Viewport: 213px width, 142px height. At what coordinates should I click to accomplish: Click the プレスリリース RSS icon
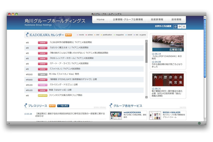52,106
